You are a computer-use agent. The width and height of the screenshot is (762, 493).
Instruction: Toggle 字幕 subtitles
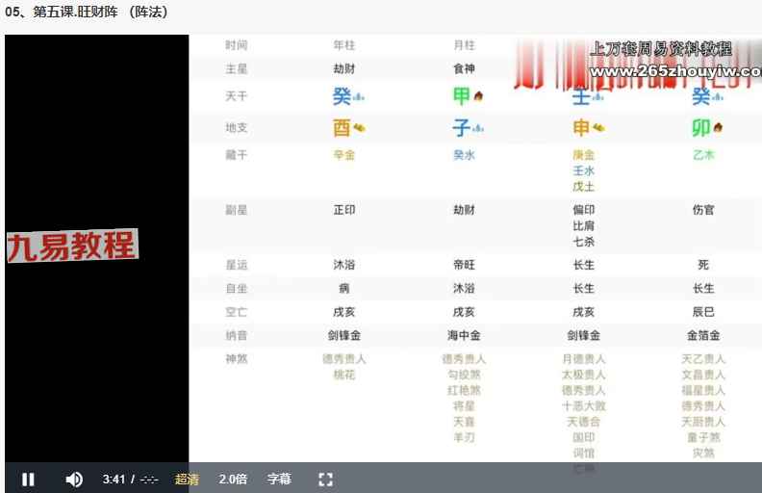tap(279, 479)
